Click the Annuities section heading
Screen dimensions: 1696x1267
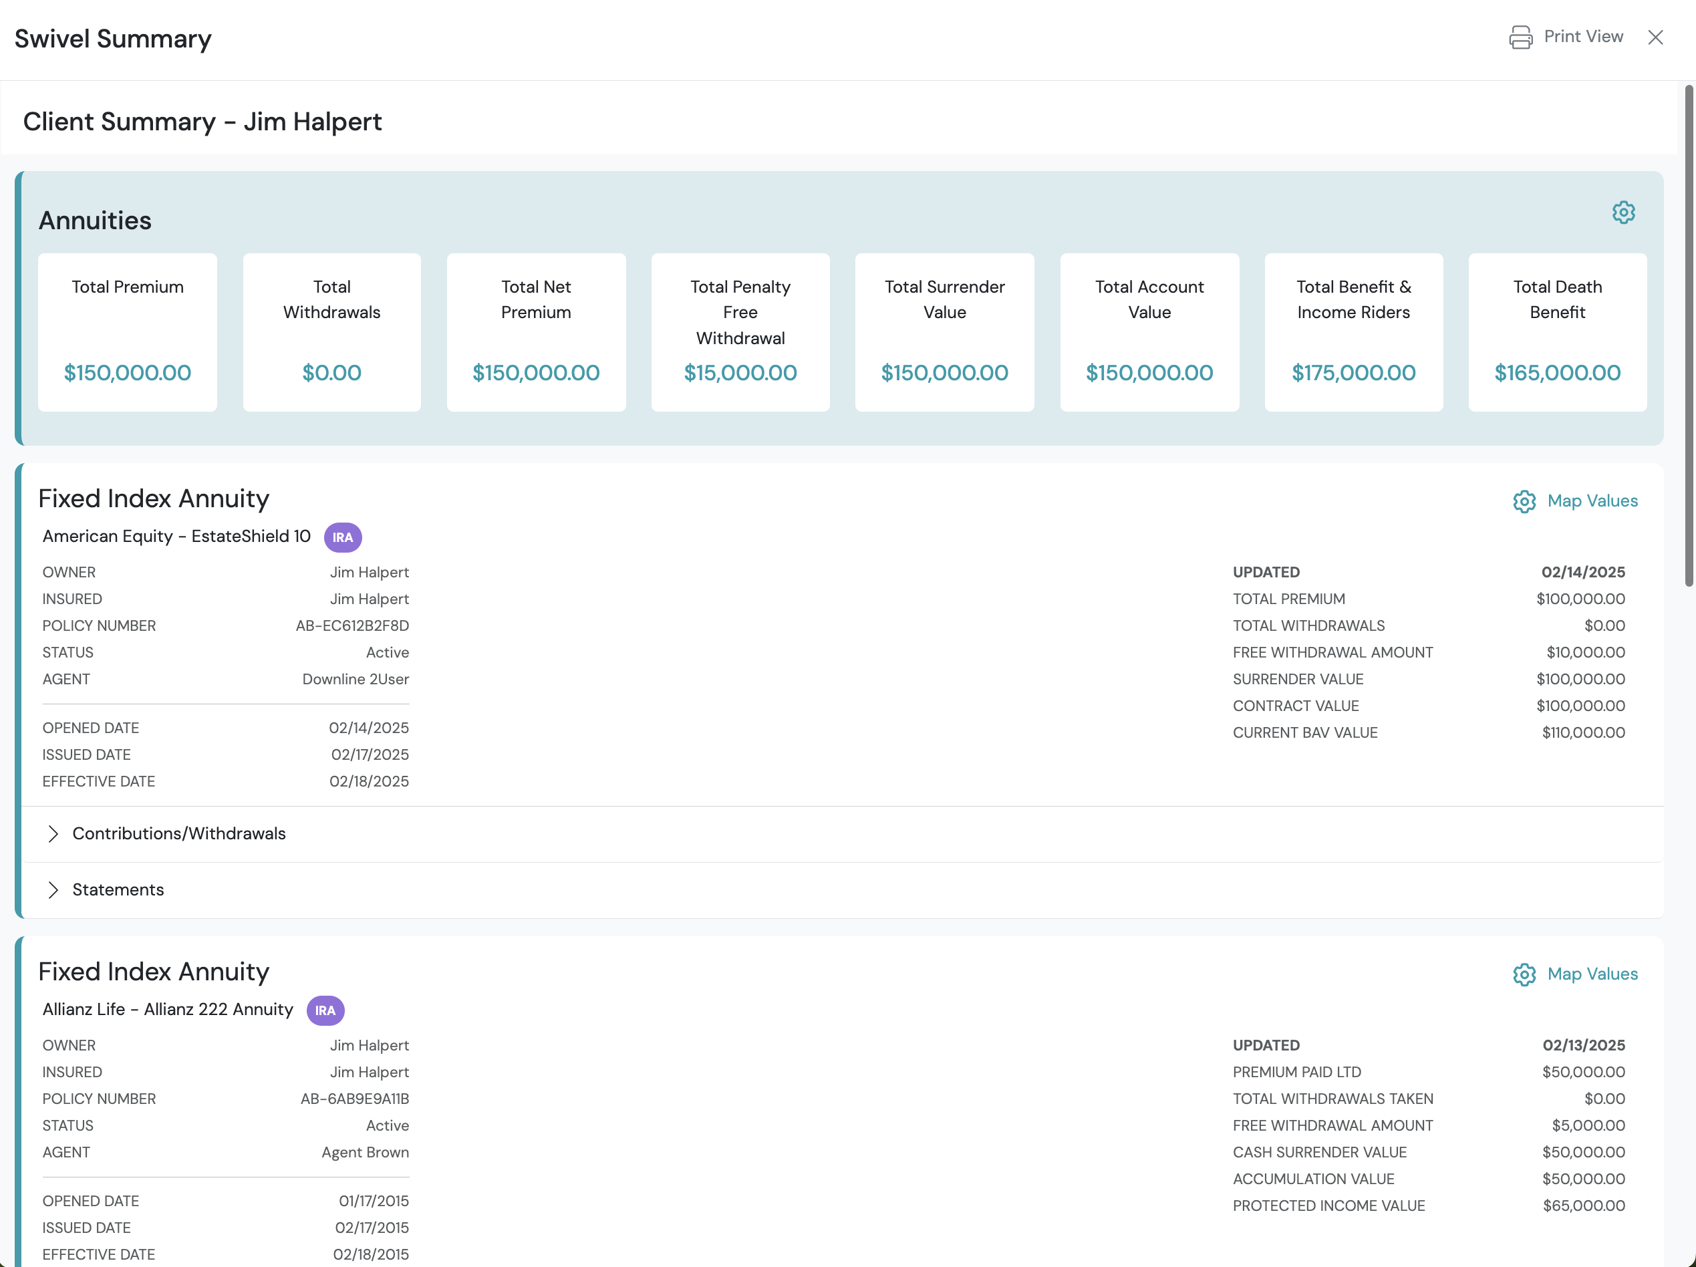point(95,221)
